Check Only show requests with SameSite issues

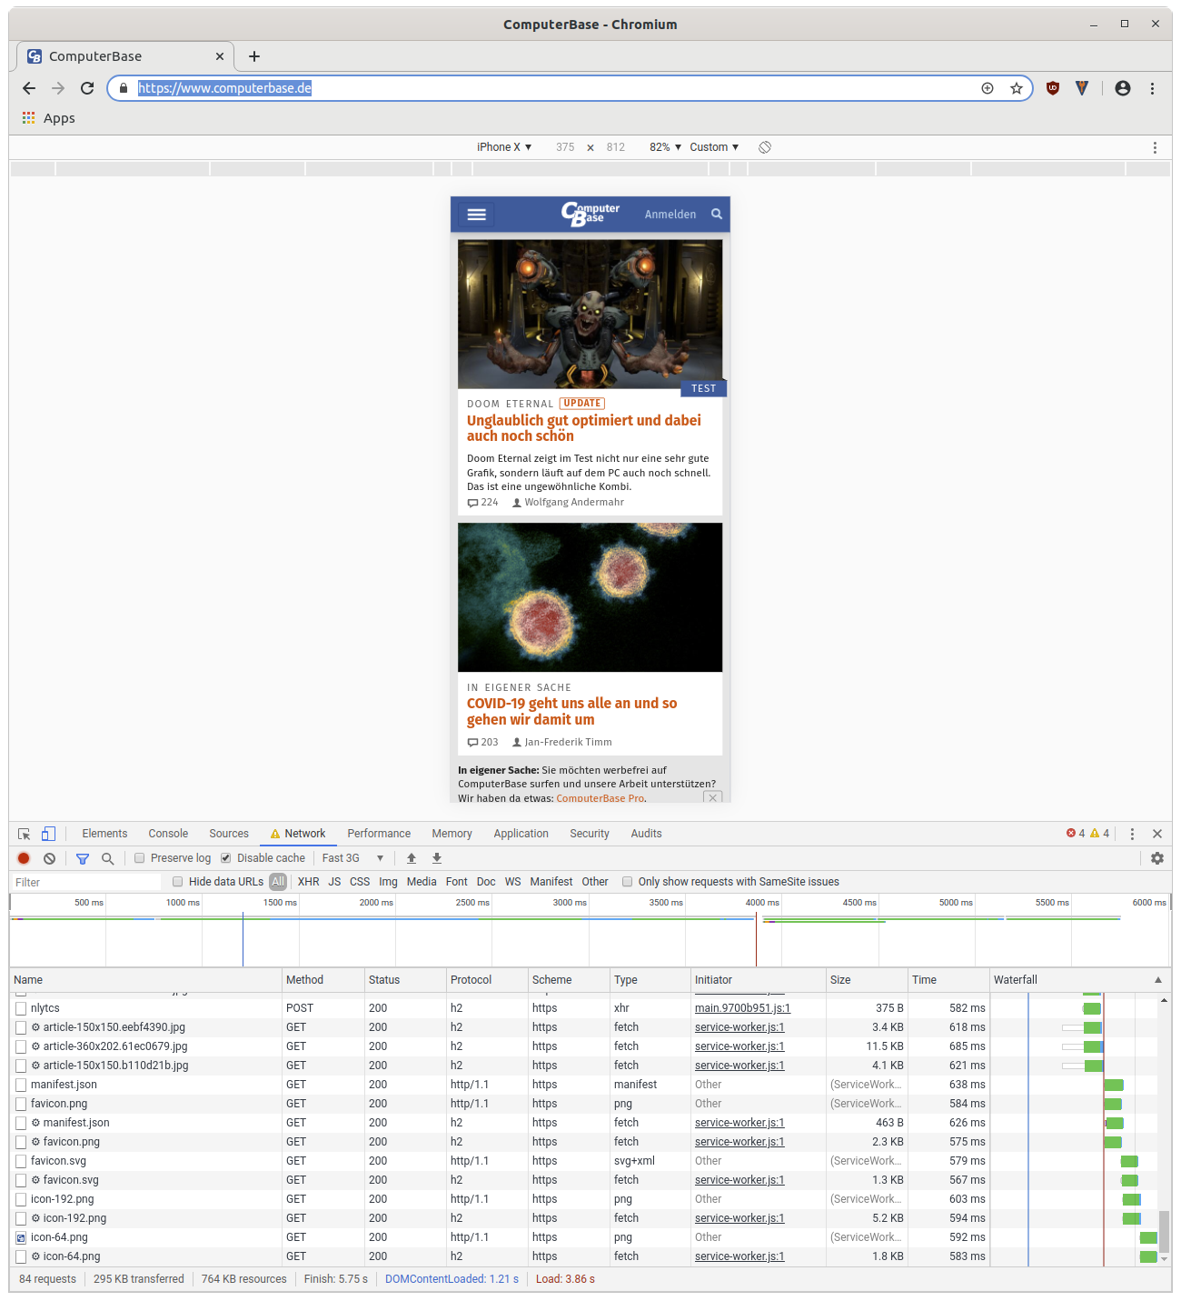pos(628,882)
